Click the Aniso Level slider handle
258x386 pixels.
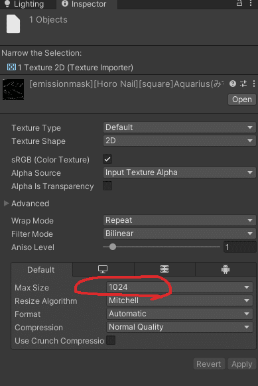[x=113, y=247]
